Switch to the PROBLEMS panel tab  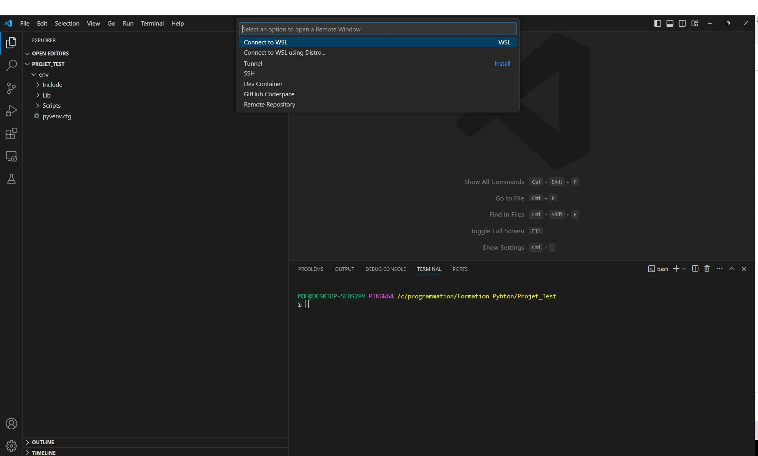311,269
